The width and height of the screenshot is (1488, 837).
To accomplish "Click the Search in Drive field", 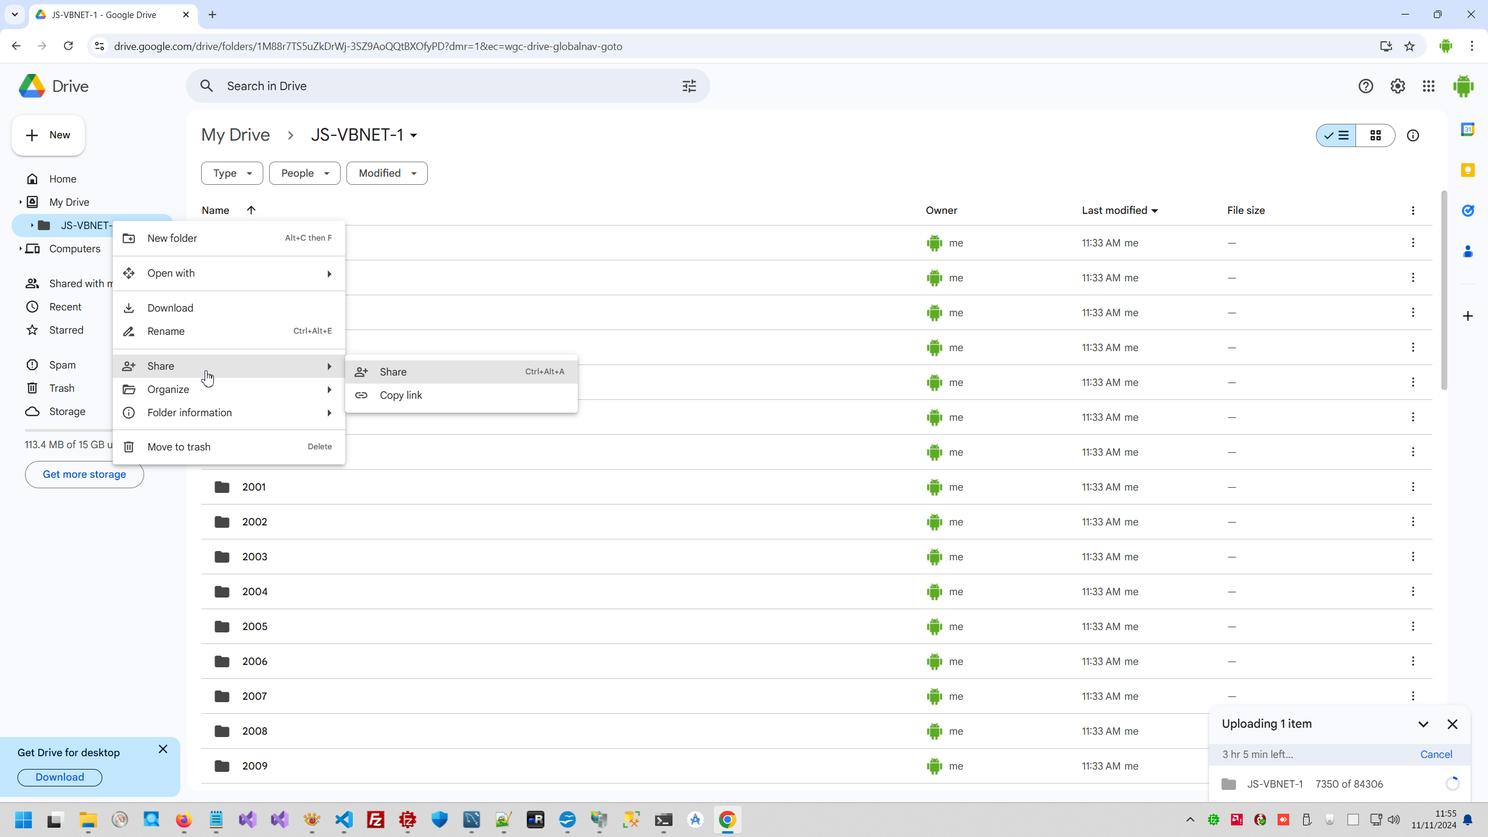I will [442, 86].
